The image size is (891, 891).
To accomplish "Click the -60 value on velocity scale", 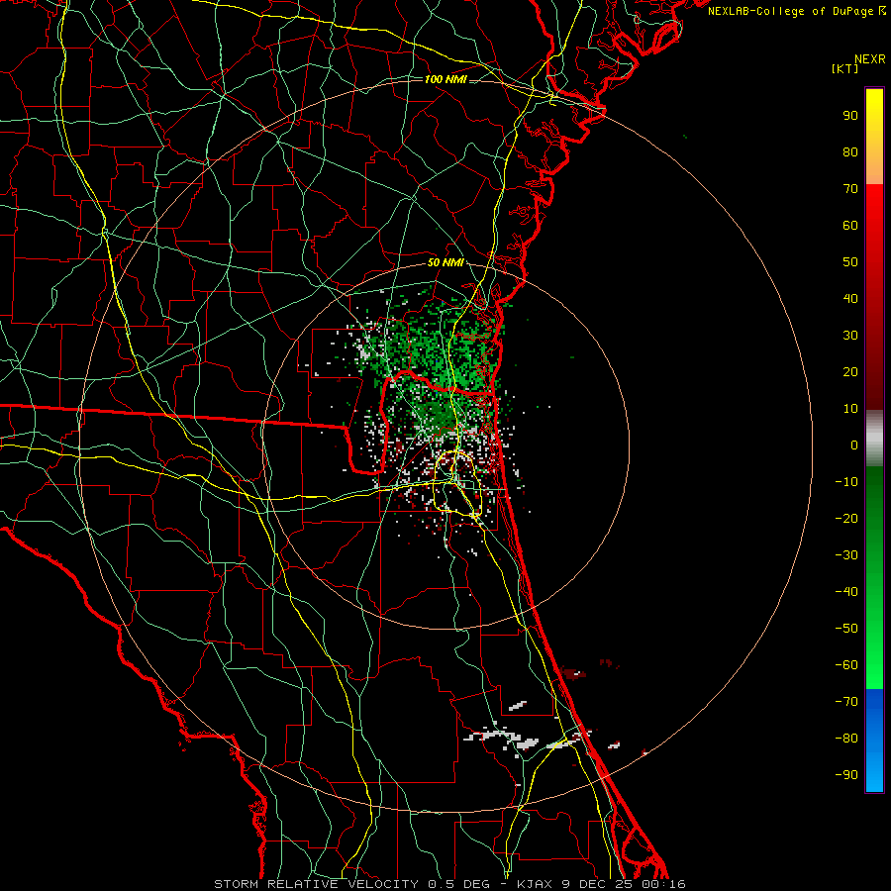I will point(846,665).
